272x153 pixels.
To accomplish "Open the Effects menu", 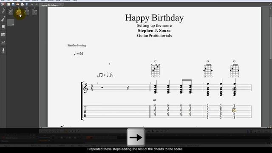I will click(35, 0).
